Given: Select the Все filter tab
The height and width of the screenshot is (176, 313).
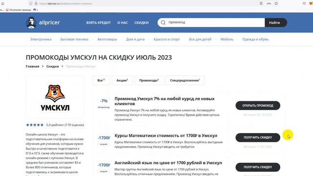Looking at the screenshot, I should 101,80.
